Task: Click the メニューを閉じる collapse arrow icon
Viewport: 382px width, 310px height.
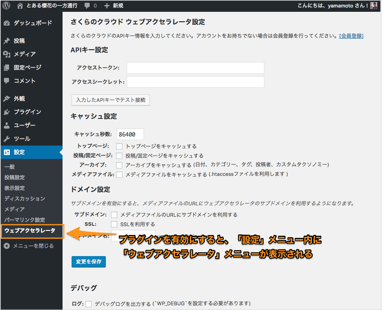Action: pyautogui.click(x=7, y=246)
